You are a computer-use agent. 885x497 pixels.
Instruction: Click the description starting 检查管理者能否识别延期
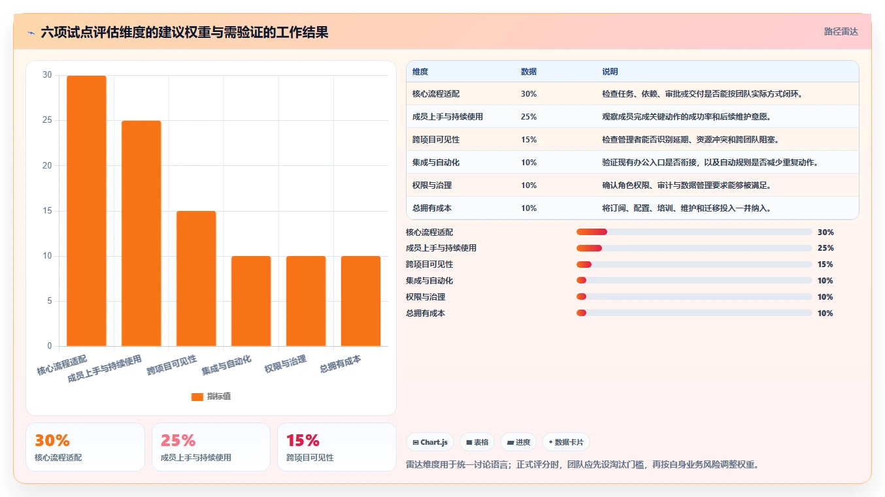pyautogui.click(x=691, y=140)
